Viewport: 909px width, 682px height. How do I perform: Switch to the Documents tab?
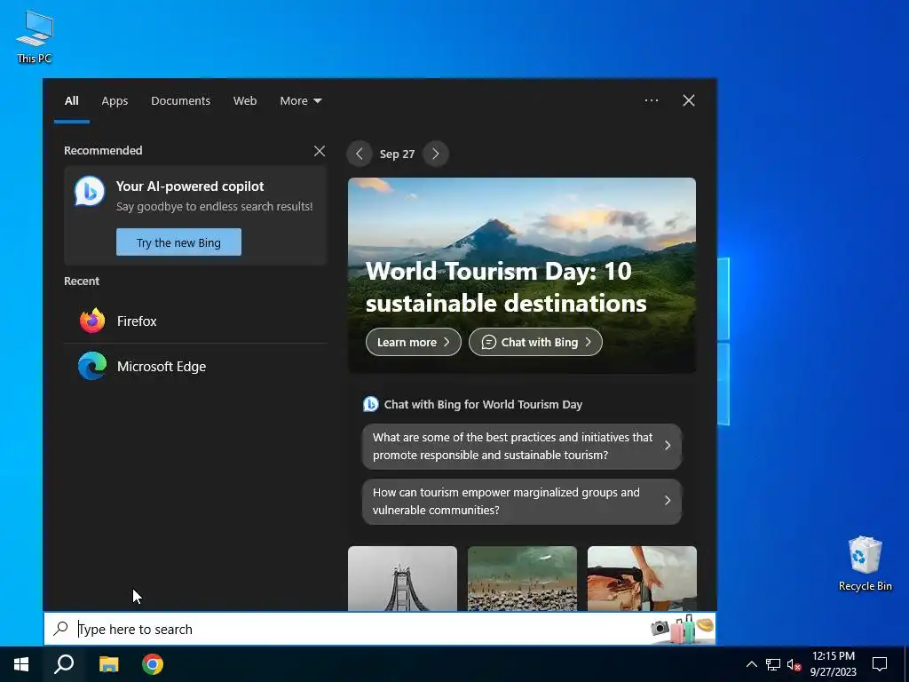click(x=180, y=101)
